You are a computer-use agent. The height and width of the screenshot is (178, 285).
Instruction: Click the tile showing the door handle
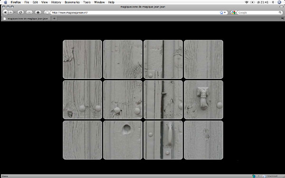click(x=163, y=140)
